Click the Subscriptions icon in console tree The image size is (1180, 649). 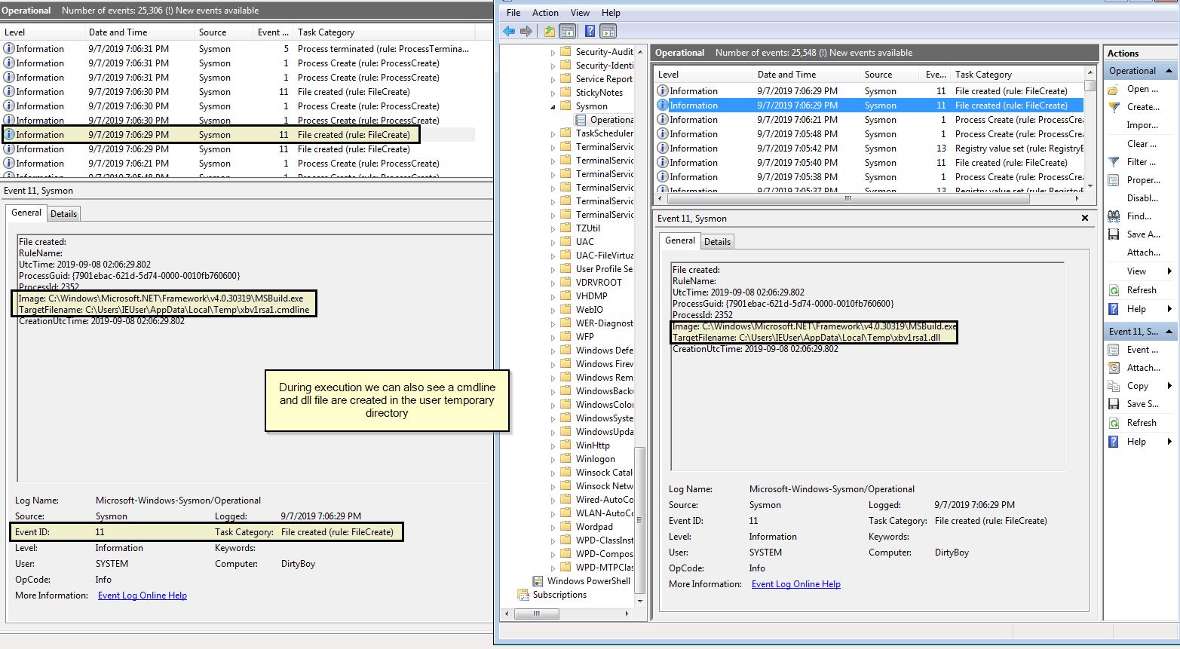(523, 595)
